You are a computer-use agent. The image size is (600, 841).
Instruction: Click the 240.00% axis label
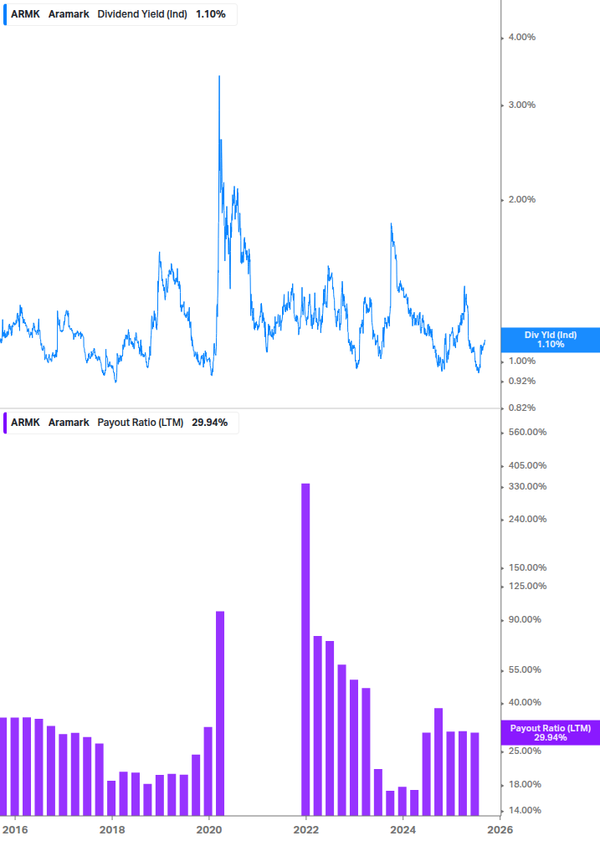527,519
